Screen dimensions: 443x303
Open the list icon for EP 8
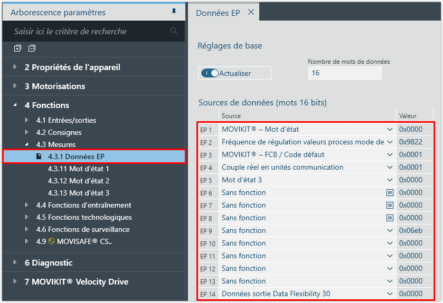[390, 218]
